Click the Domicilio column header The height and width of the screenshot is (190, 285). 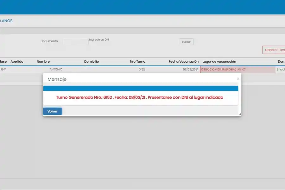coord(92,61)
